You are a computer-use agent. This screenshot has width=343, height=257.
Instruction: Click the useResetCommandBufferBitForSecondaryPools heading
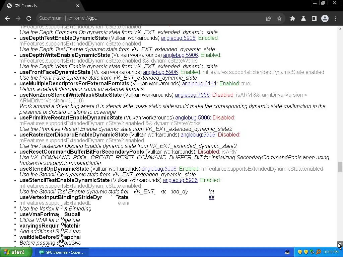point(82,152)
